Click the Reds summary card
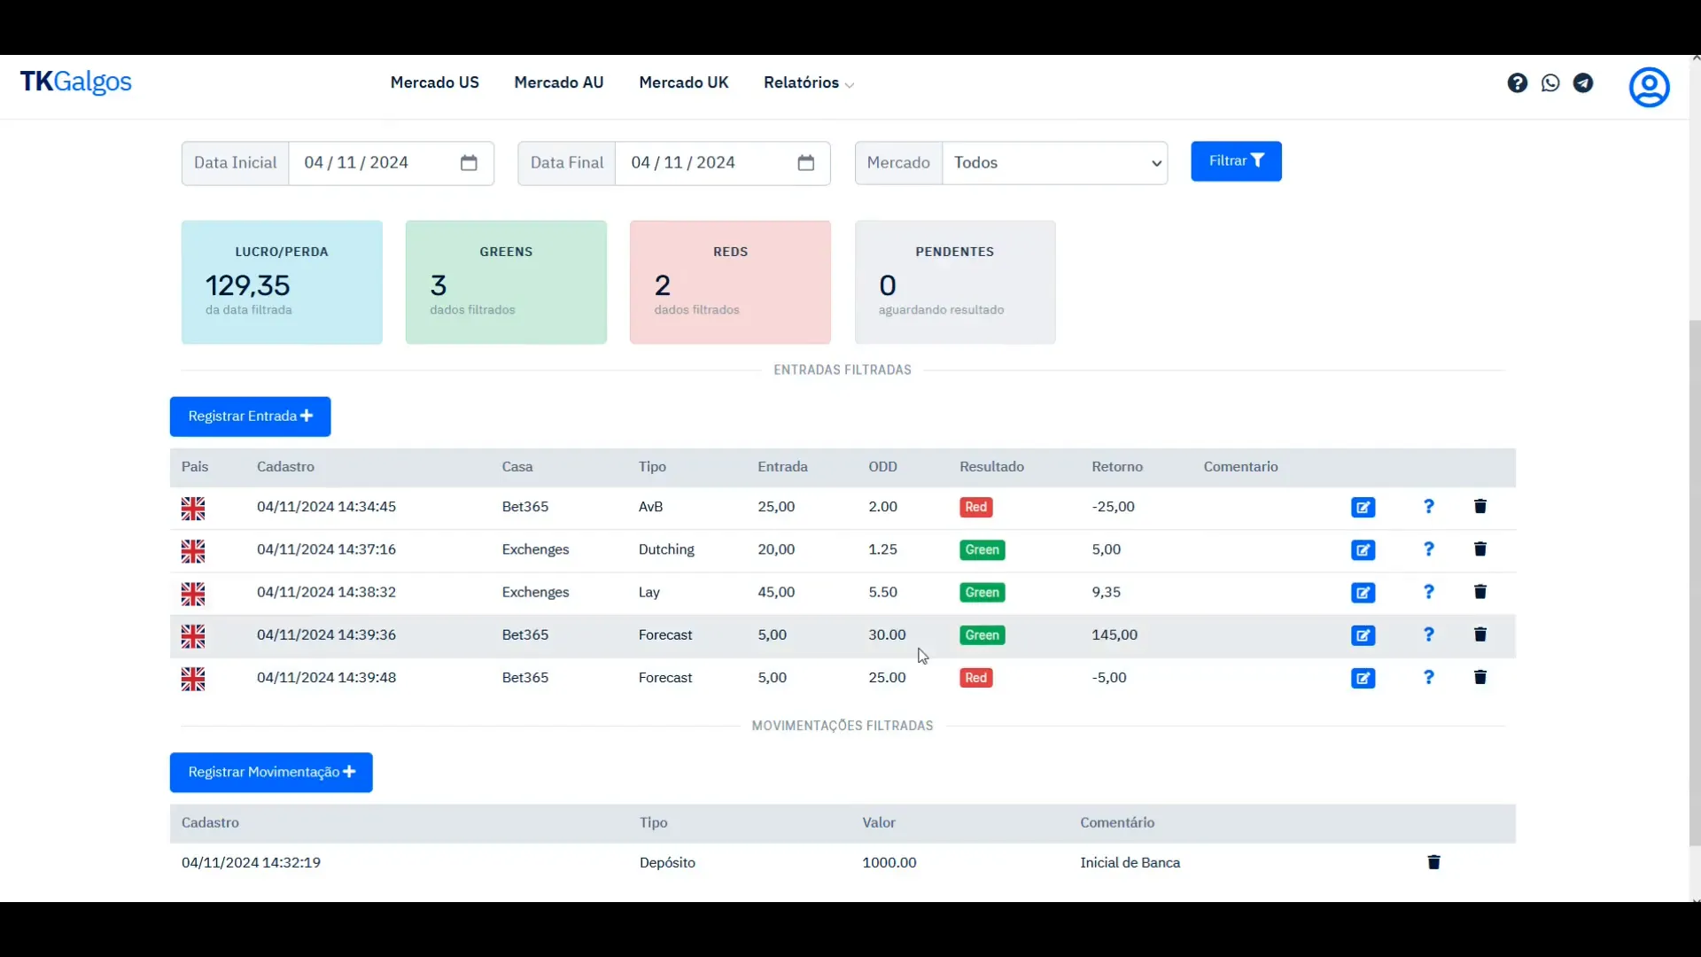 pyautogui.click(x=730, y=282)
